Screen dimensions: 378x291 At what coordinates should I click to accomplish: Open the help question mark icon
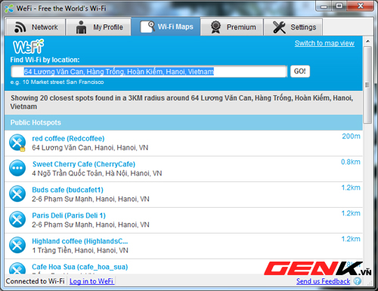358,281
